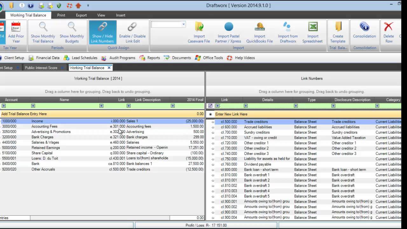This screenshot has height=229, width=407.
Task: Toggle pin on cl.800.000 Bank loan row
Action: pyautogui.click(x=213, y=170)
